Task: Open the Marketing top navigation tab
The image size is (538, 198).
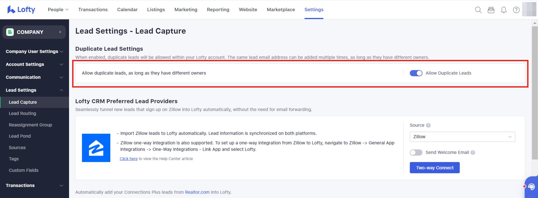Action: (186, 10)
